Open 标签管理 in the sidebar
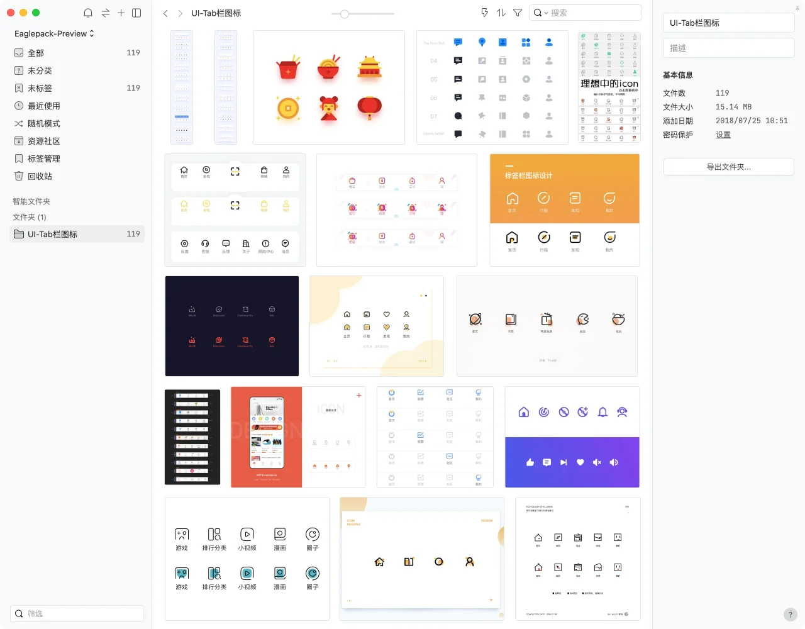The width and height of the screenshot is (805, 629). coord(77,159)
